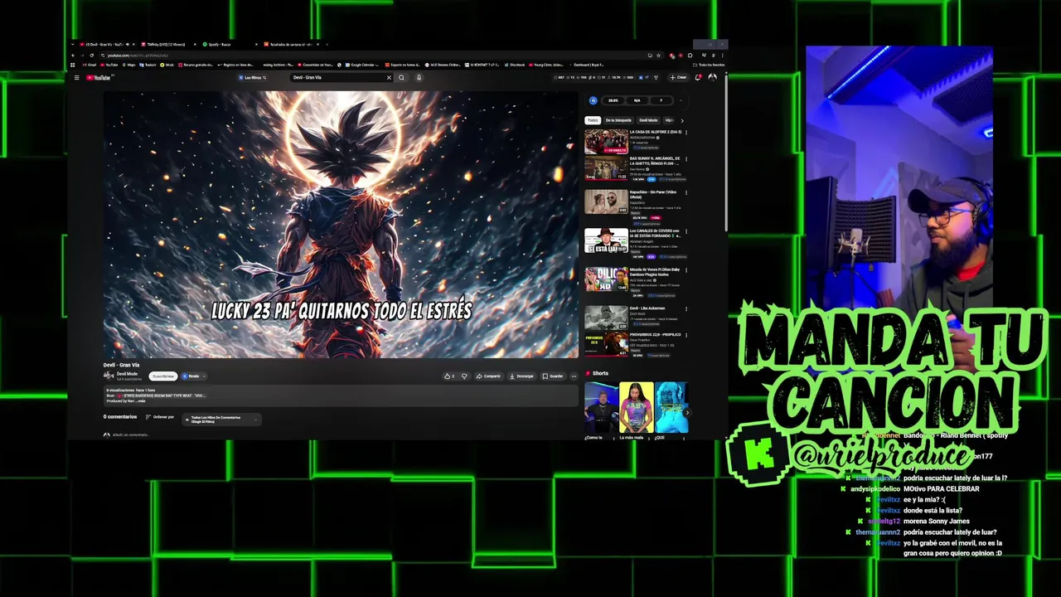
Task: Expand the stats panel chevron above chips
Action: pyautogui.click(x=680, y=100)
